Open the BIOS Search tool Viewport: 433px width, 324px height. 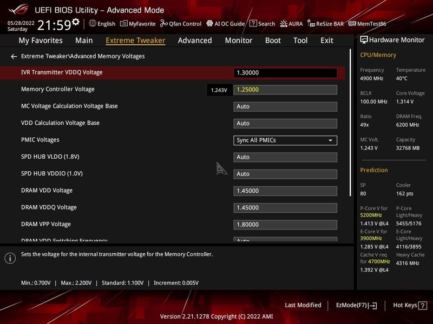264,23
